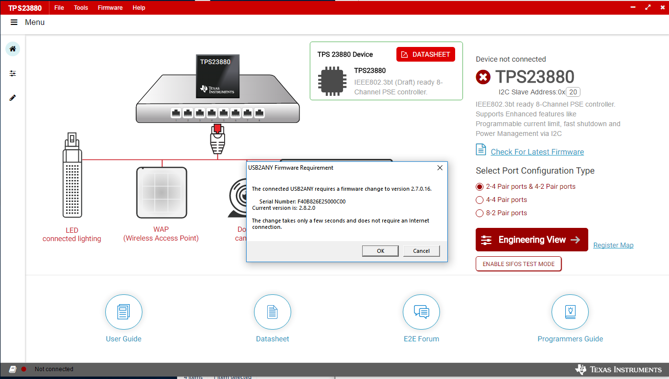Open the E2E Forum chat icon

[x=421, y=312]
